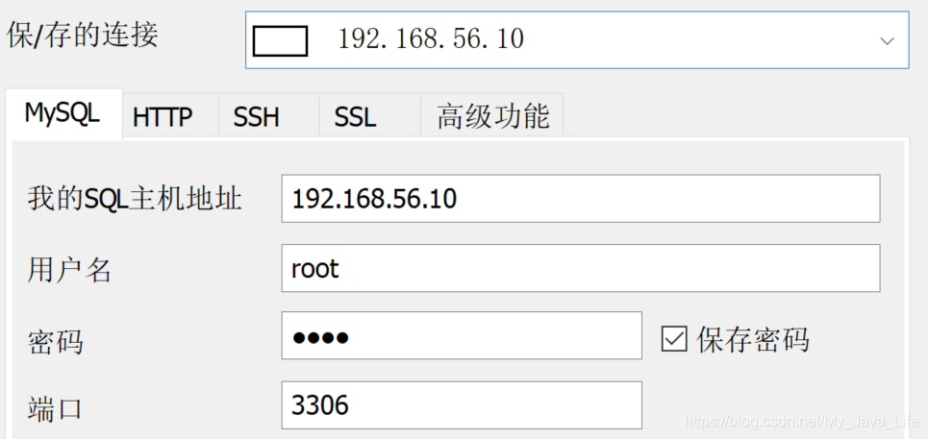The image size is (928, 439).
Task: Click the connection color box beside 192.168.56.10
Action: [280, 41]
